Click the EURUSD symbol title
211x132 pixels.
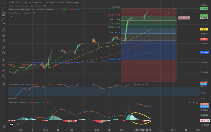point(14,3)
